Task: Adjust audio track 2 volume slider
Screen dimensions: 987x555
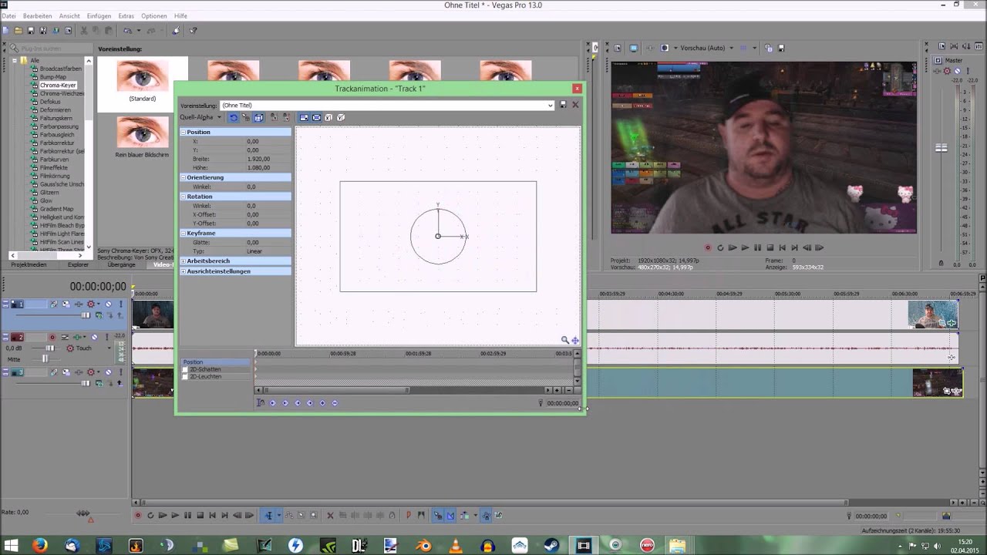Action: point(50,348)
